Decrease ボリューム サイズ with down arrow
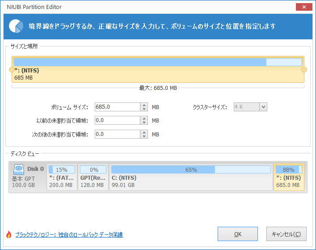Viewport: 316px width, 250px height. 144,109
